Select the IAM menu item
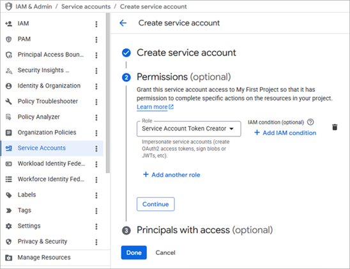This screenshot has width=350, height=269. 52,24
